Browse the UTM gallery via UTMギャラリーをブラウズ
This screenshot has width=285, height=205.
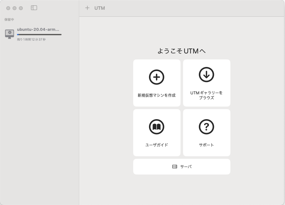207,83
